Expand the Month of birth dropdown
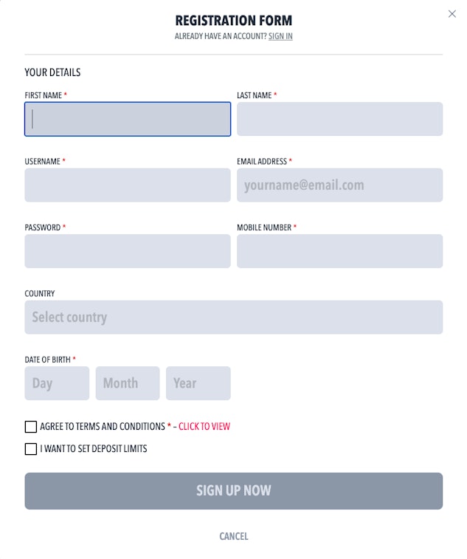 pos(127,383)
